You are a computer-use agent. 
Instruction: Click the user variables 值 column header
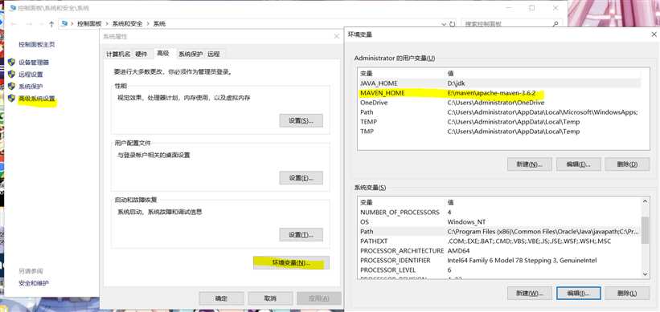click(543, 74)
